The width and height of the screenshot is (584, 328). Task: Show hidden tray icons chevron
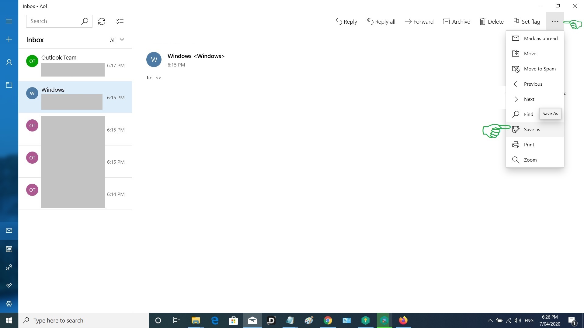[490, 320]
